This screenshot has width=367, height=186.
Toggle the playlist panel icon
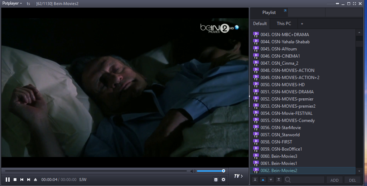click(x=216, y=180)
